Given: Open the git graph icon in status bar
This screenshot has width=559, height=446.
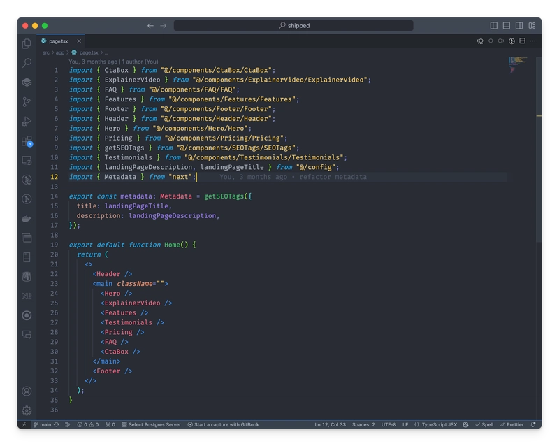Looking at the screenshot, I should point(67,424).
